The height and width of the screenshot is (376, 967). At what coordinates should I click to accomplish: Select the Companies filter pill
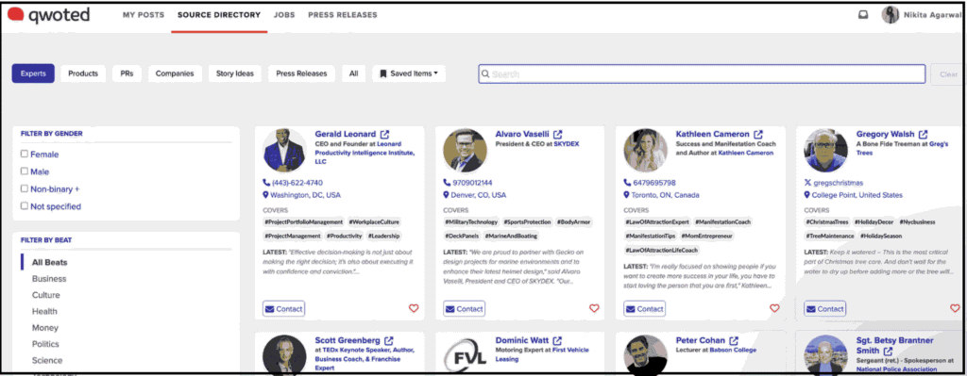tap(175, 74)
